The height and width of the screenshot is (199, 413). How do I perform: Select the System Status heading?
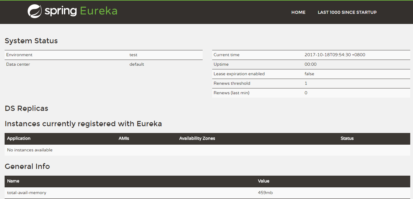[x=31, y=41]
